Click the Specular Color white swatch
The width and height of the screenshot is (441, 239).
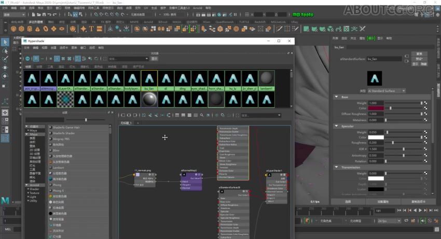(x=376, y=137)
